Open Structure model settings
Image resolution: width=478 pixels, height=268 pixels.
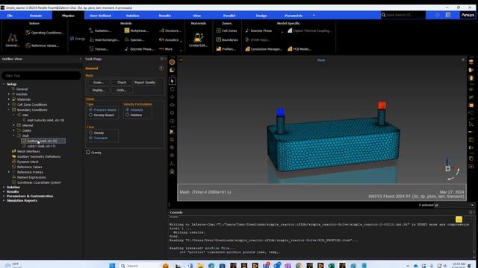pos(170,31)
